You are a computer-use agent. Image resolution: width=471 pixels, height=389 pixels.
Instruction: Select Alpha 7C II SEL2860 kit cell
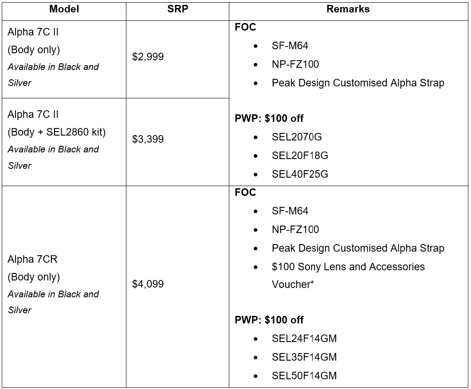64,142
